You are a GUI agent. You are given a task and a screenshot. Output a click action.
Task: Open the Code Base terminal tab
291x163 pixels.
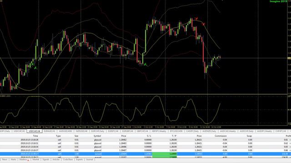pos(68,159)
